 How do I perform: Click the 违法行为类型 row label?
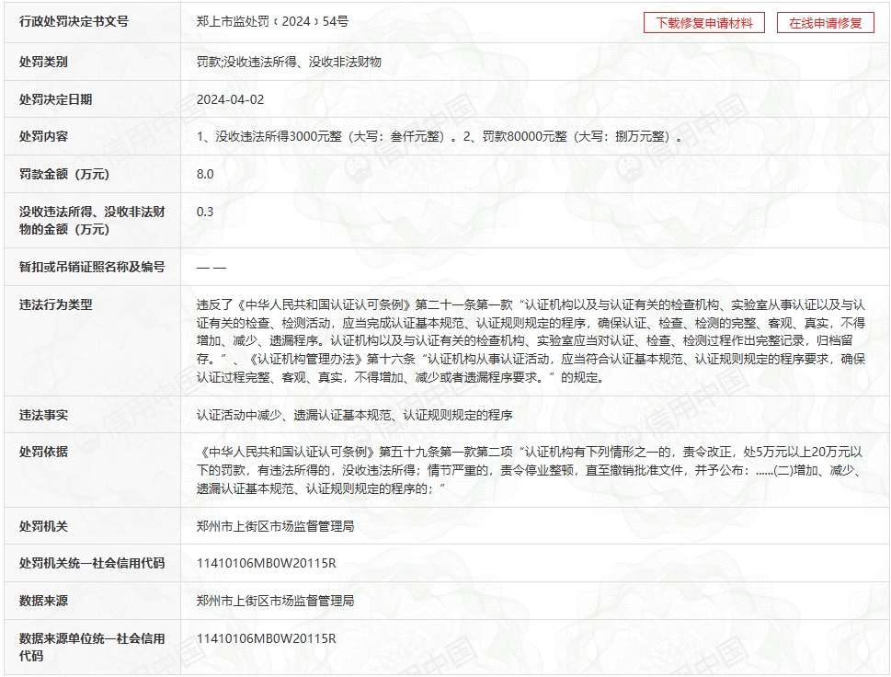[56, 304]
